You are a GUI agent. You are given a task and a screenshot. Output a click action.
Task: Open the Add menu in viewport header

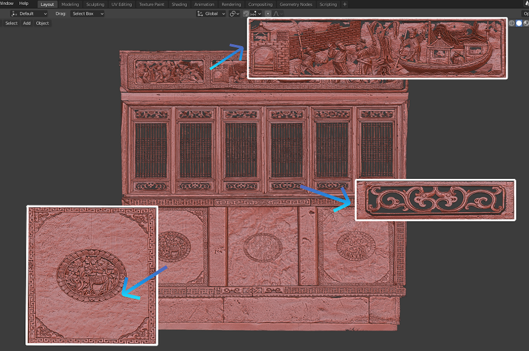(26, 23)
